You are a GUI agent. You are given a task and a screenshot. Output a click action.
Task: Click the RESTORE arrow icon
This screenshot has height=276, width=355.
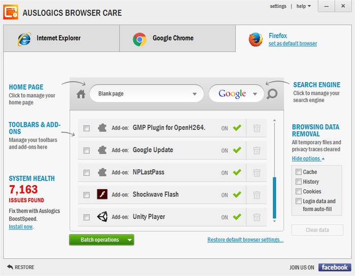click(10, 267)
